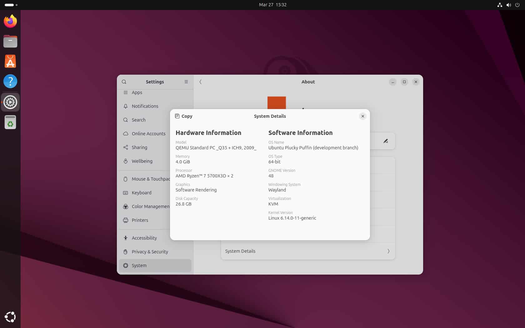This screenshot has height=328, width=525.
Task: Click the Color Management icon
Action: click(126, 206)
